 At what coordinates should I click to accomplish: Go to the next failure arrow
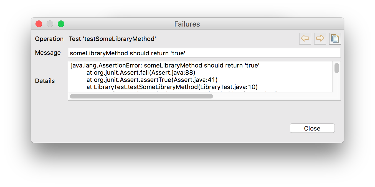320,38
